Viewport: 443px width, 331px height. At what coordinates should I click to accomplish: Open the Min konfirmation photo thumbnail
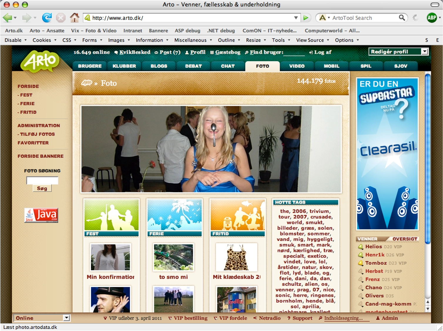click(110, 257)
